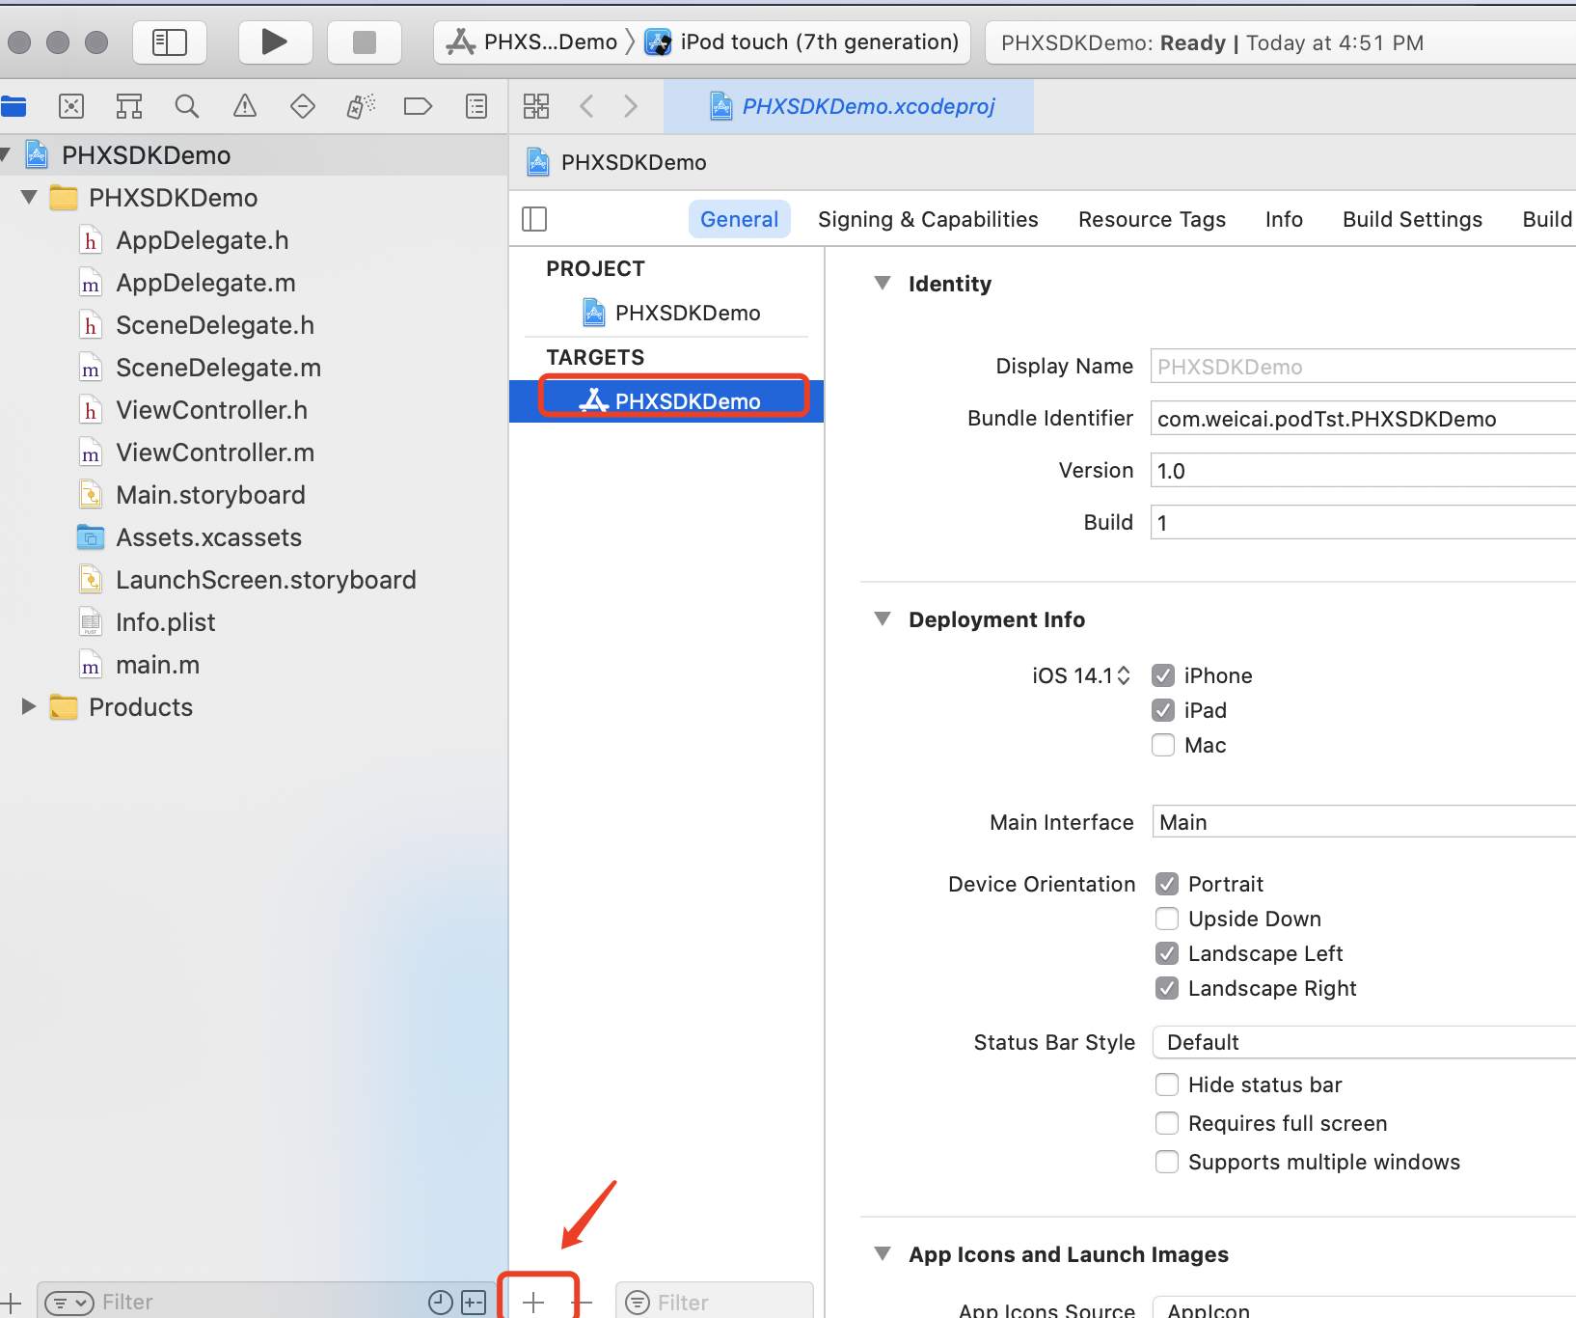Choose iPod touch (7th generation) destination

tap(802, 42)
